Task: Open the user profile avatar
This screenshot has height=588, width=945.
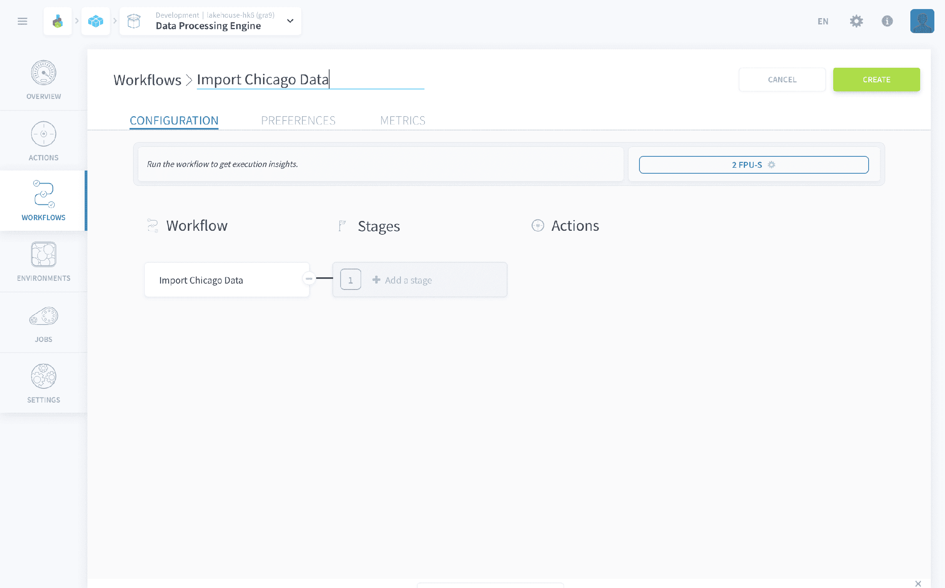Action: coord(922,21)
